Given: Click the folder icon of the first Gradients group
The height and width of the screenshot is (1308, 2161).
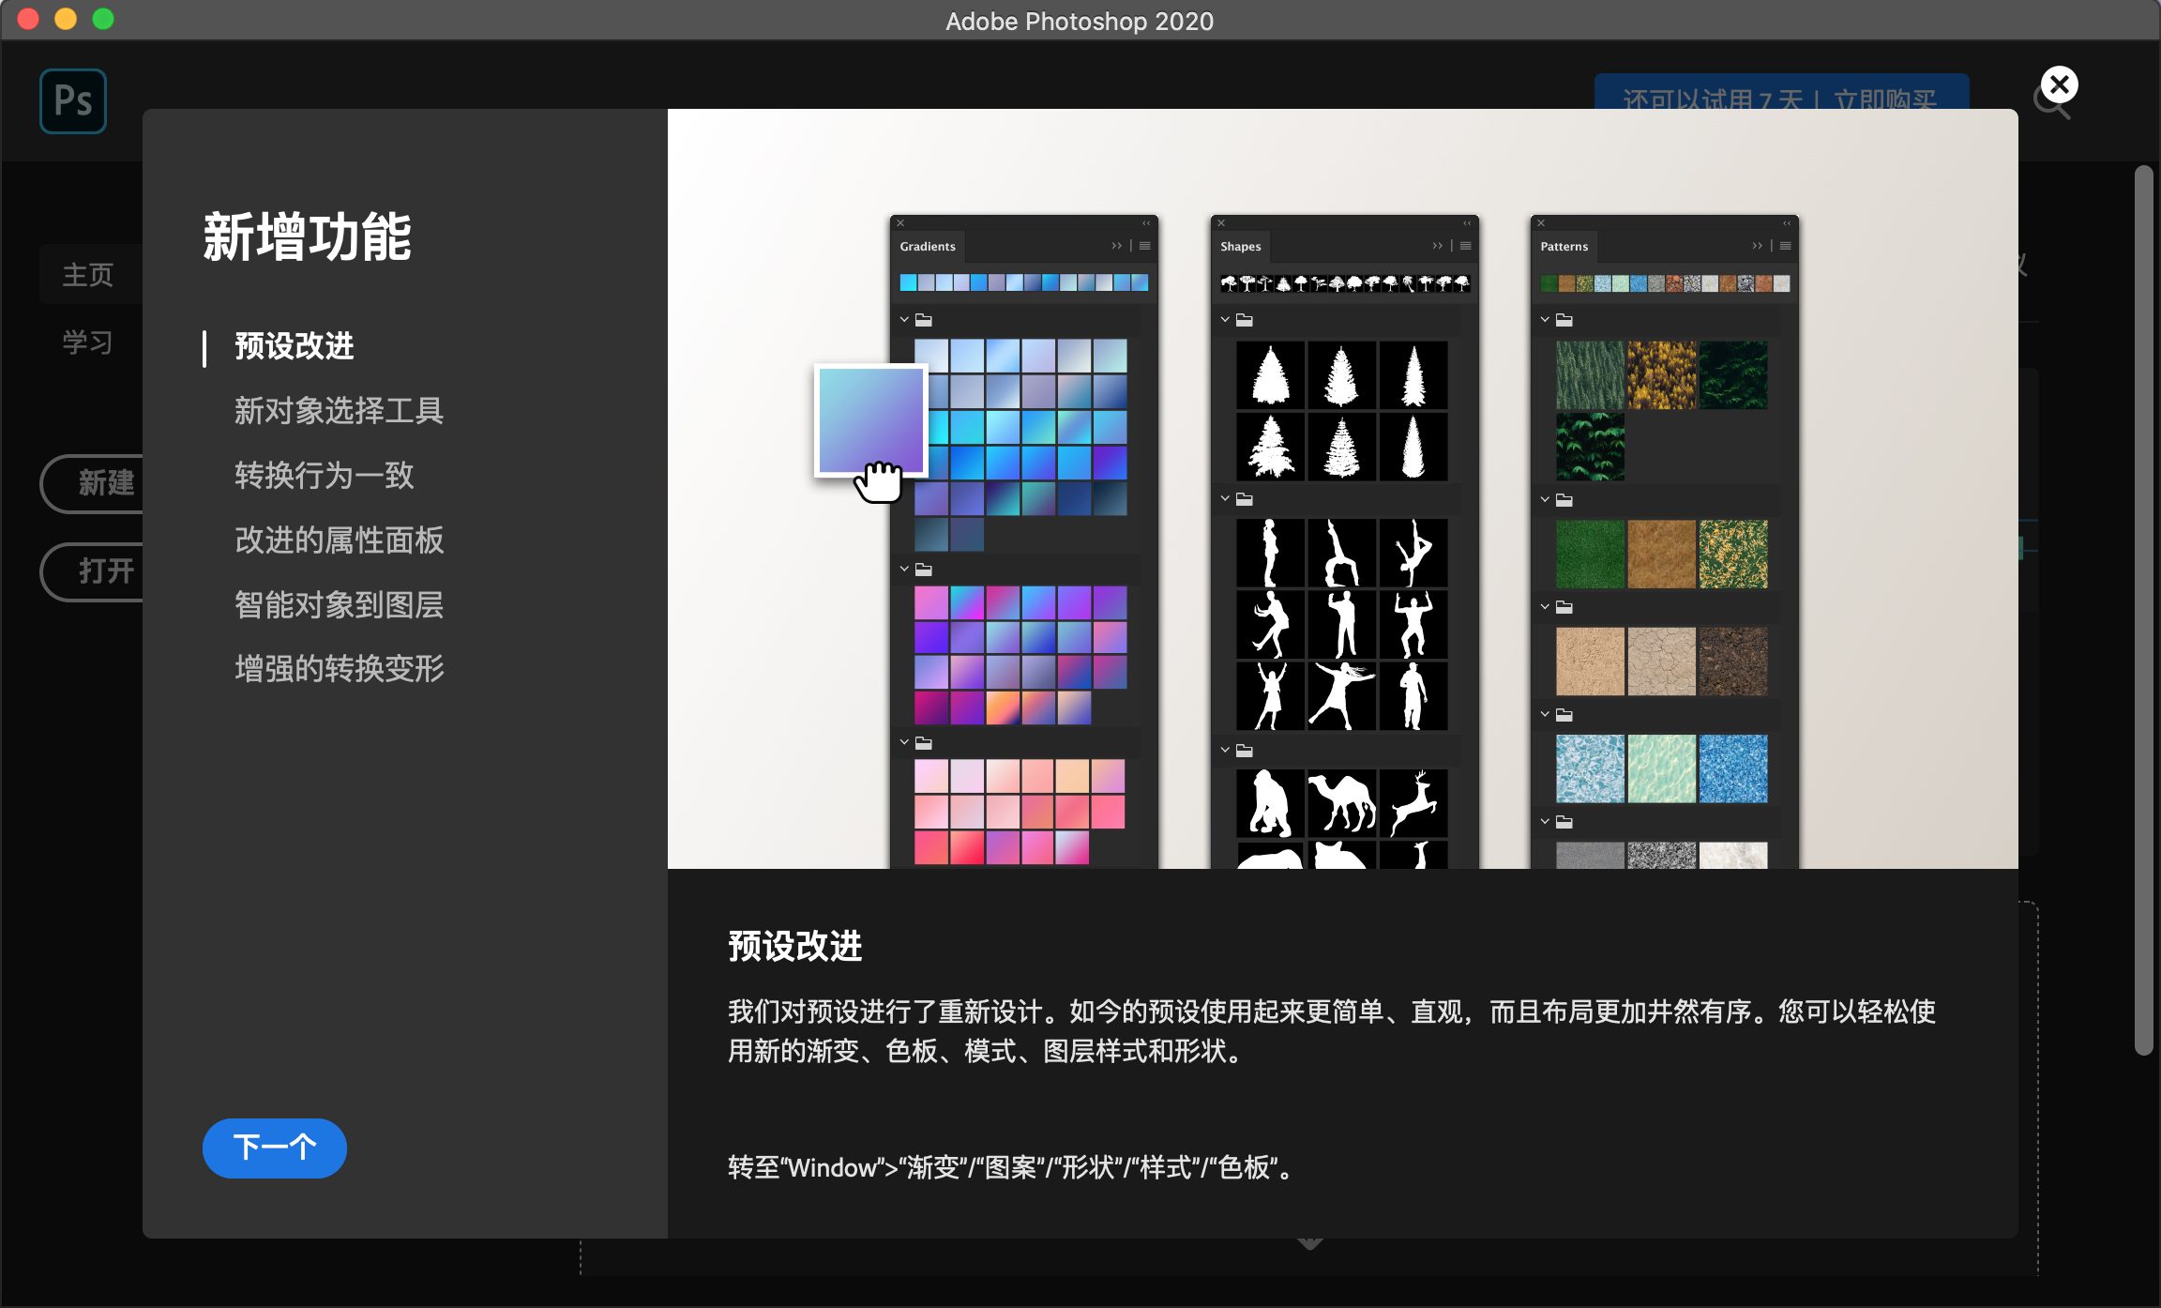Looking at the screenshot, I should tap(924, 320).
